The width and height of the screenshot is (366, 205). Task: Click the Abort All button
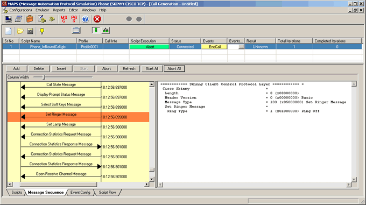click(174, 68)
